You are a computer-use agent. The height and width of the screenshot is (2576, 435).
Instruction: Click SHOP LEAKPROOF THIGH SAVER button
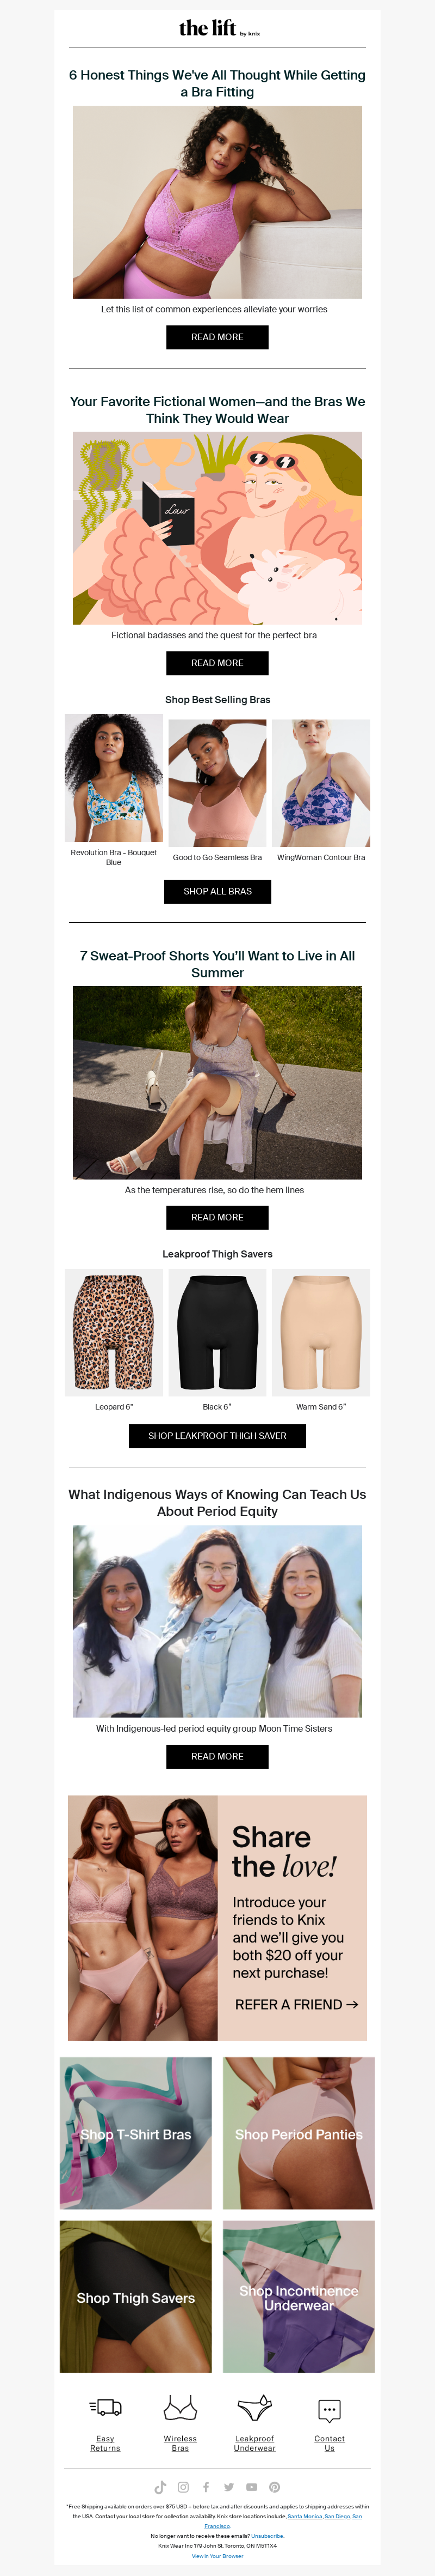pos(217,1435)
